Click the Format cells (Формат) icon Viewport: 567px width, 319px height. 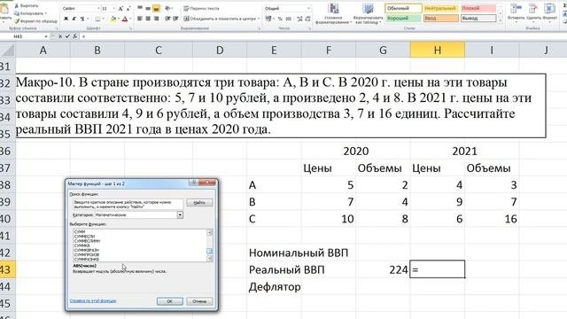pos(549,8)
